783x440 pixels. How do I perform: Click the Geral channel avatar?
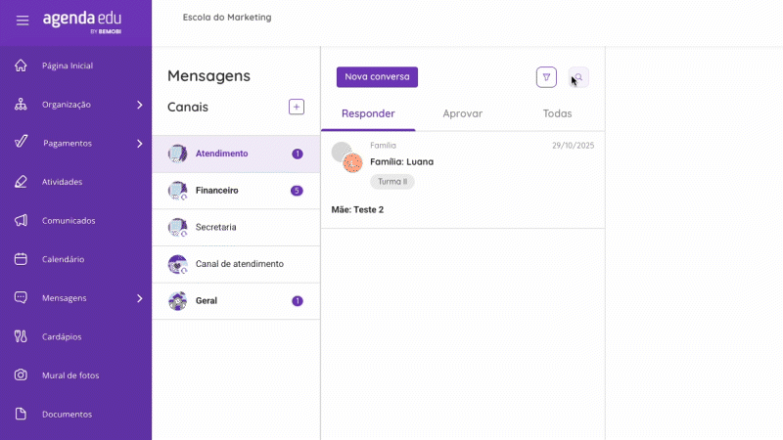pyautogui.click(x=177, y=301)
